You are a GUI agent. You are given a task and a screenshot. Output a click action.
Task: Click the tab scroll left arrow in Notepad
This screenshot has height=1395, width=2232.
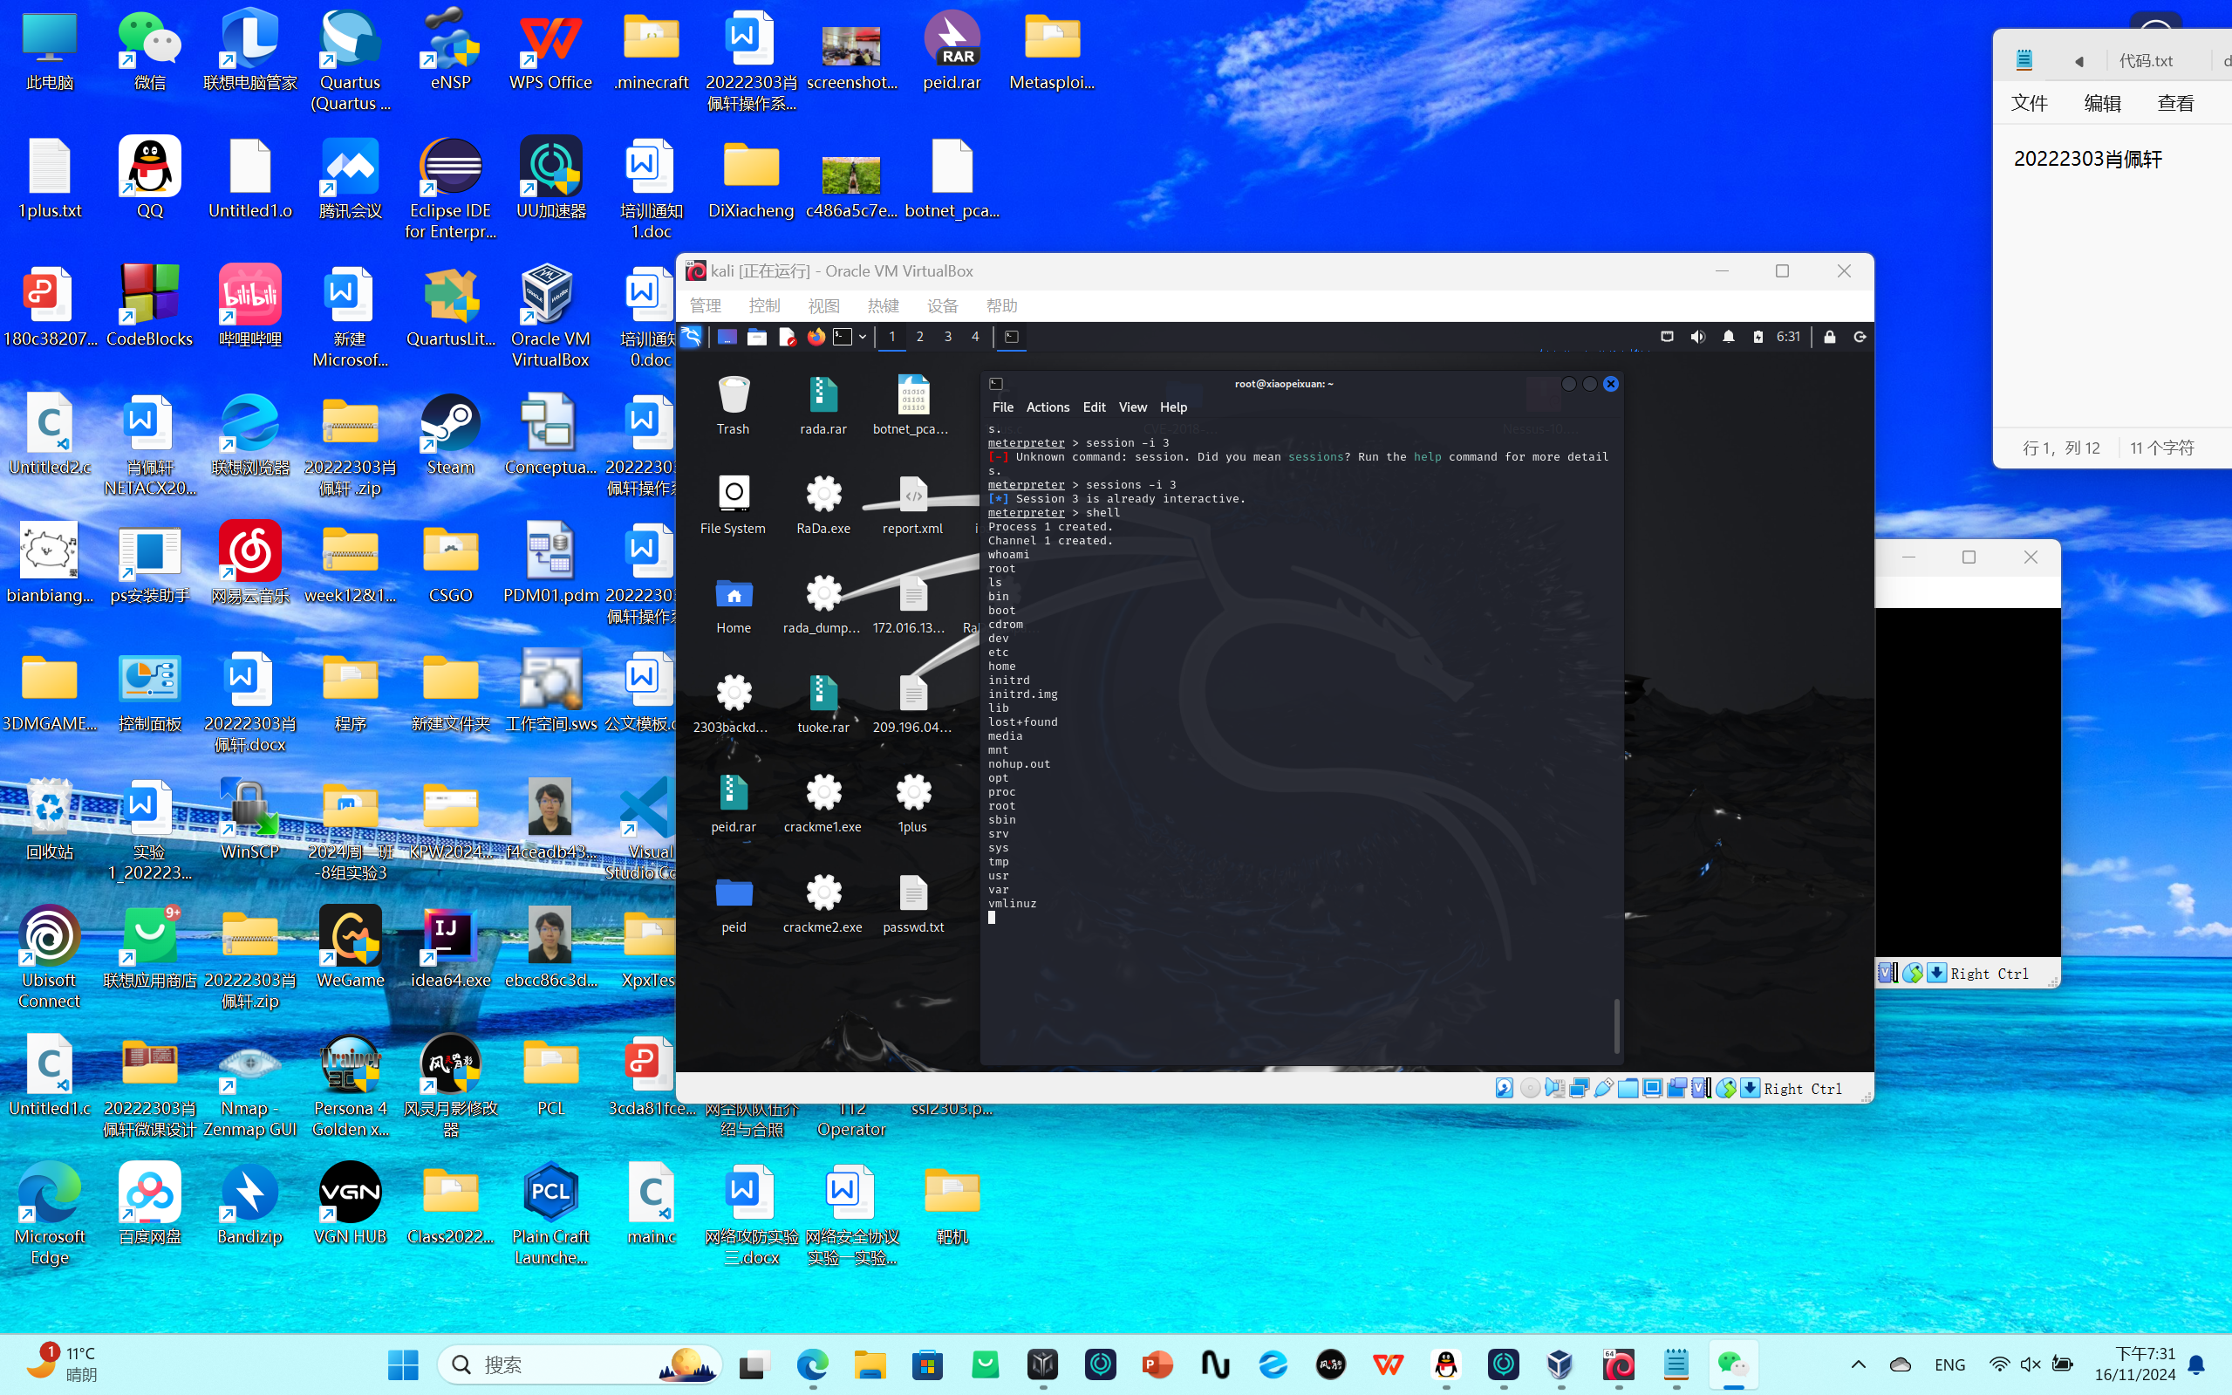coord(2078,61)
